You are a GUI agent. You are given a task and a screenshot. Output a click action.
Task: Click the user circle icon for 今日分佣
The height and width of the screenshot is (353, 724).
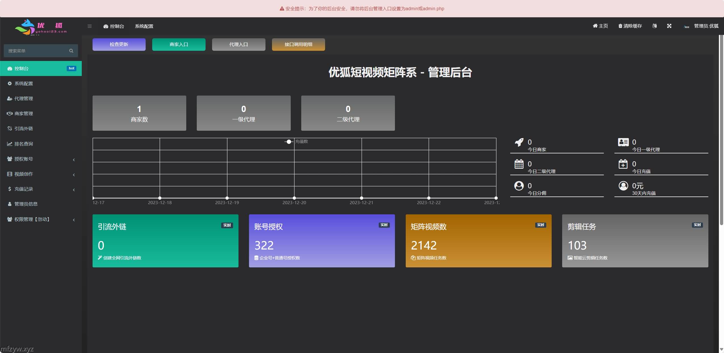click(519, 186)
